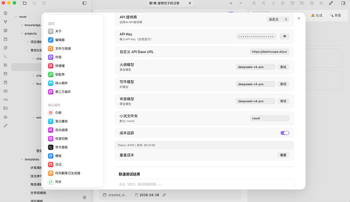This screenshot has width=350, height=202.
Task: Open the graph view icon in left ribbon
Action: (6, 22)
